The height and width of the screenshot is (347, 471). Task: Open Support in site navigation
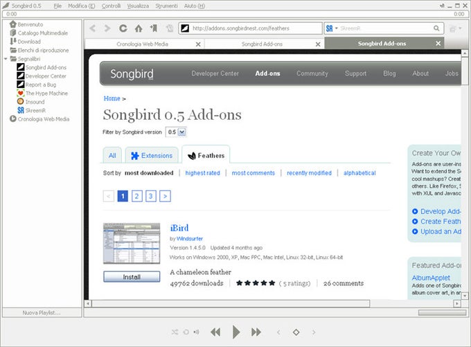coord(355,73)
